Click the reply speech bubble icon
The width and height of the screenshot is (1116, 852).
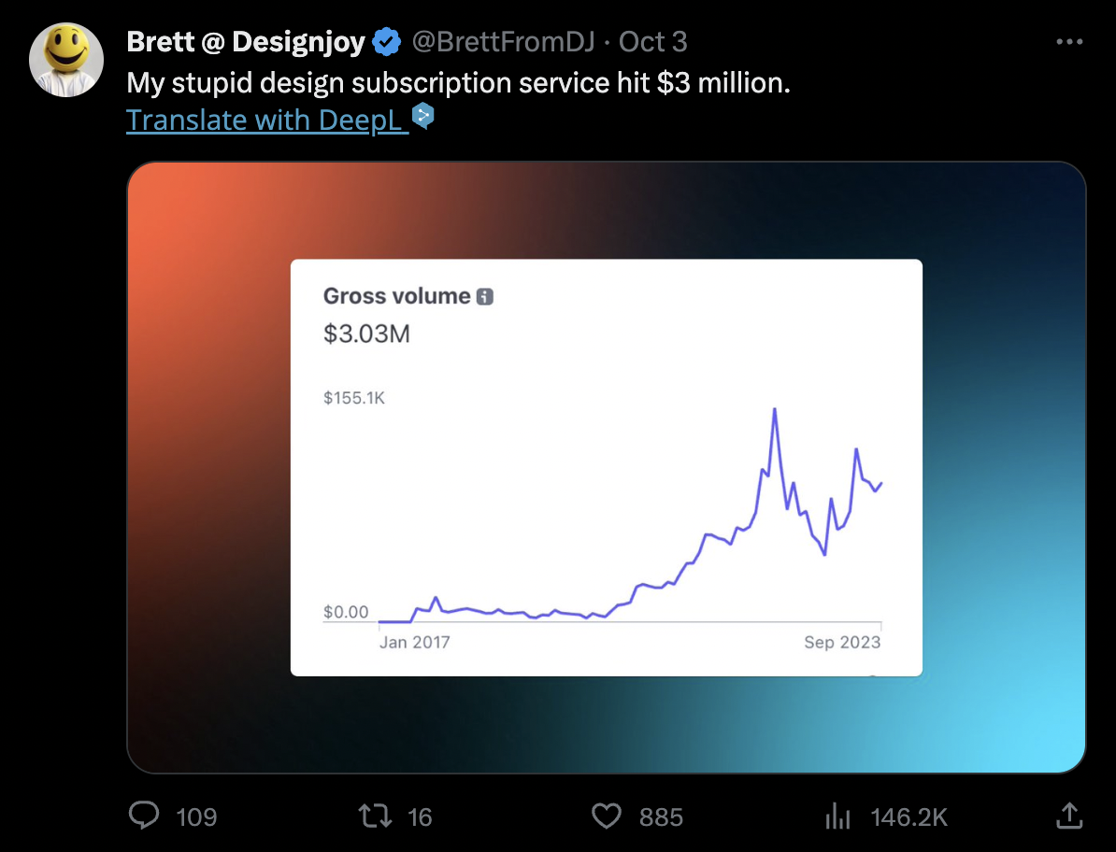coord(144,816)
